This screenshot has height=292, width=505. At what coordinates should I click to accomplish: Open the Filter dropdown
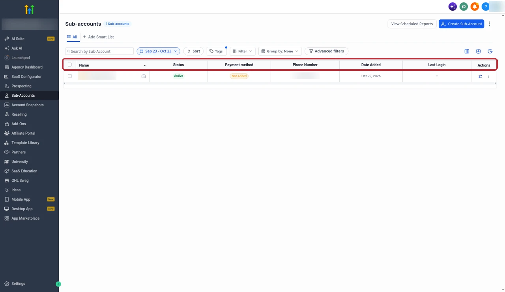tap(242, 51)
